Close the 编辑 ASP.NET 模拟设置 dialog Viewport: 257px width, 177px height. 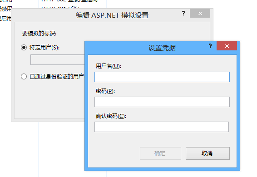200,13
